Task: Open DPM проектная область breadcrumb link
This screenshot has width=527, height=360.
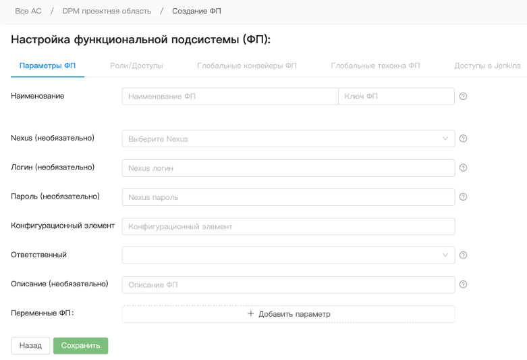Action: (x=106, y=11)
